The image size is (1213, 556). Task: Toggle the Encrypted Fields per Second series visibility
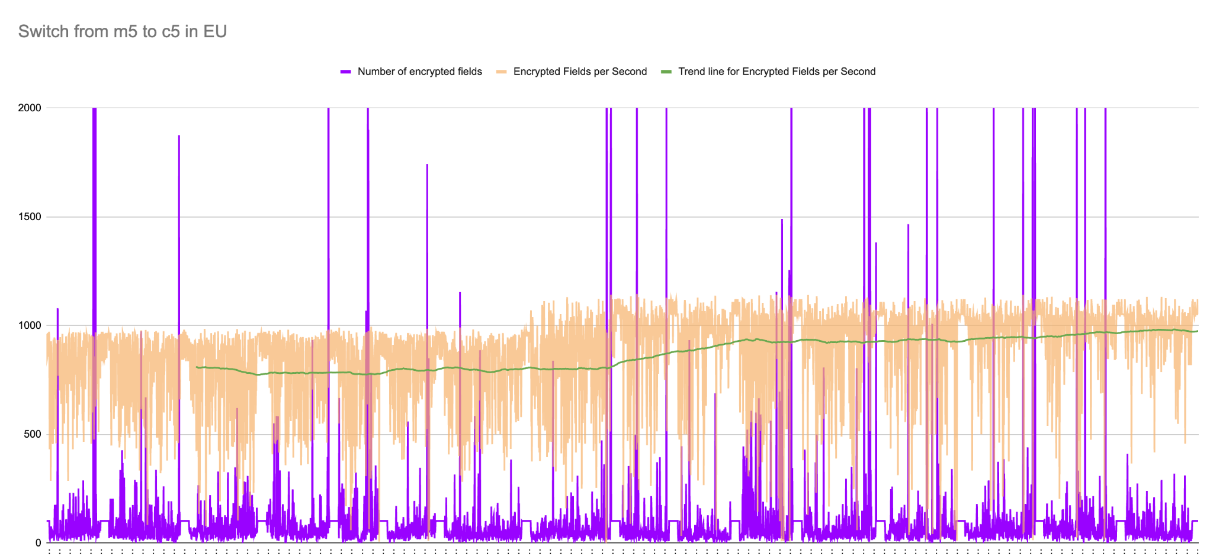580,71
